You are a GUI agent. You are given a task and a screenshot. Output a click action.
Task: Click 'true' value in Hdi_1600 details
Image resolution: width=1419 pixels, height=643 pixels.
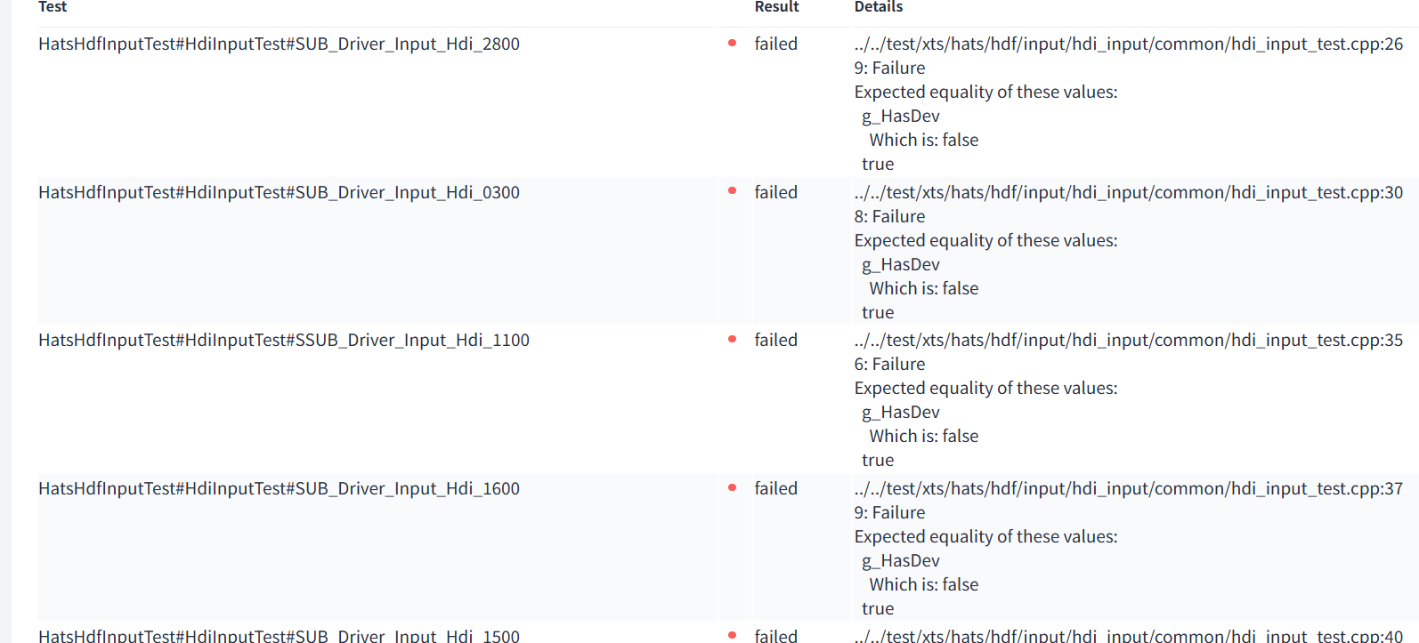coord(878,608)
